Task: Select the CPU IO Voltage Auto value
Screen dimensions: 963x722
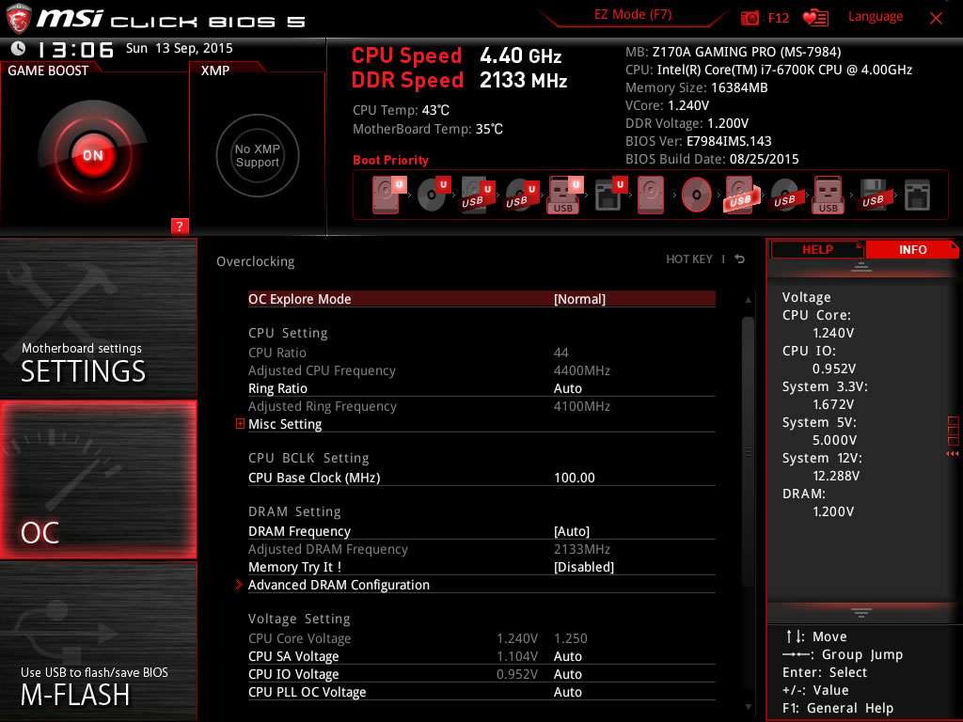Action: [567, 674]
